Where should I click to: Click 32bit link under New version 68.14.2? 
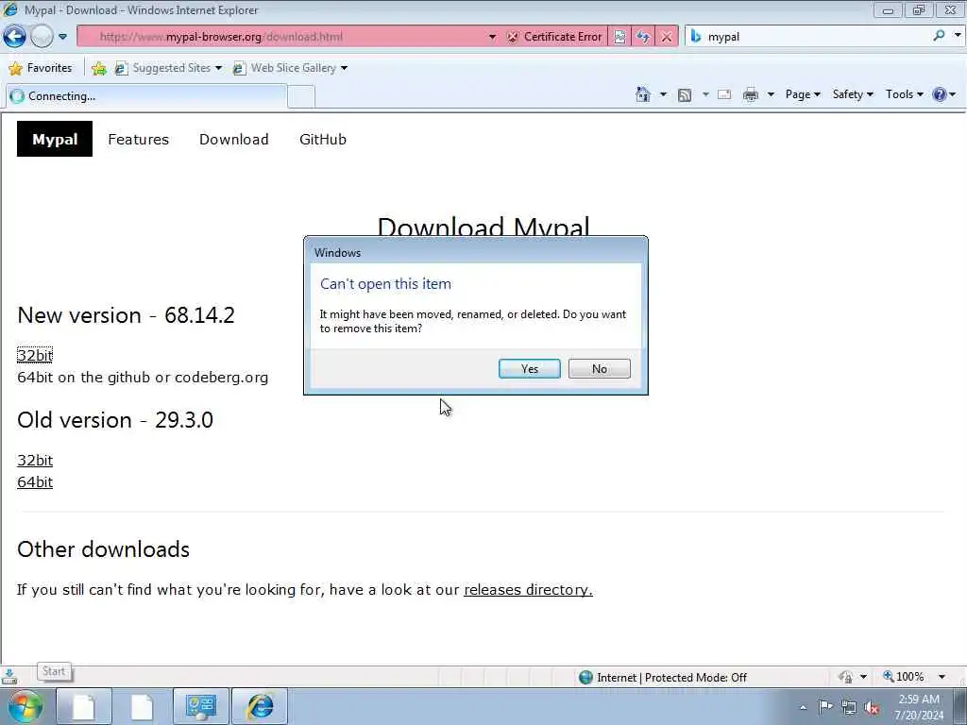pyautogui.click(x=35, y=355)
